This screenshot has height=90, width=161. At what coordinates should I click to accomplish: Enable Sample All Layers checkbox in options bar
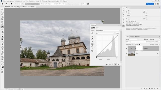[x=67, y=4]
